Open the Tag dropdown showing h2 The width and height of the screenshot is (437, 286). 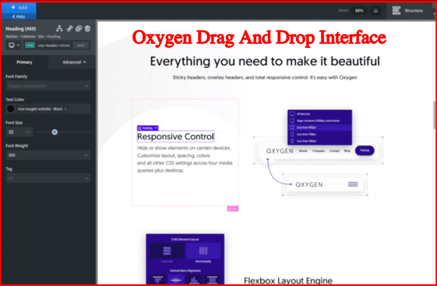click(x=48, y=178)
